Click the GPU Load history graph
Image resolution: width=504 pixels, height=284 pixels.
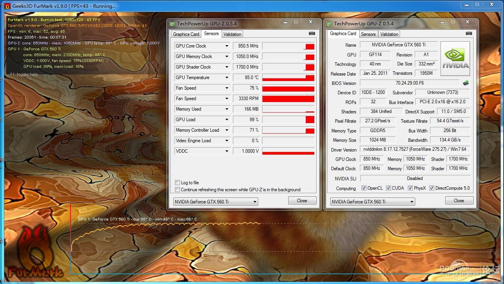(x=288, y=120)
